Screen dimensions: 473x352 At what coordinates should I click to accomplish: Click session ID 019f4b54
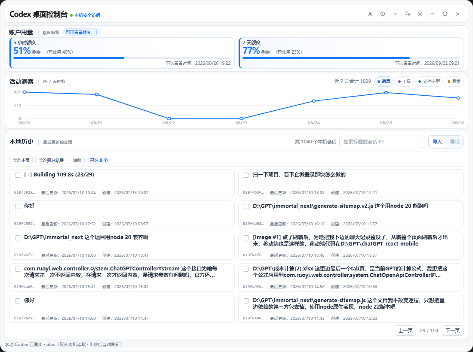tap(253, 192)
